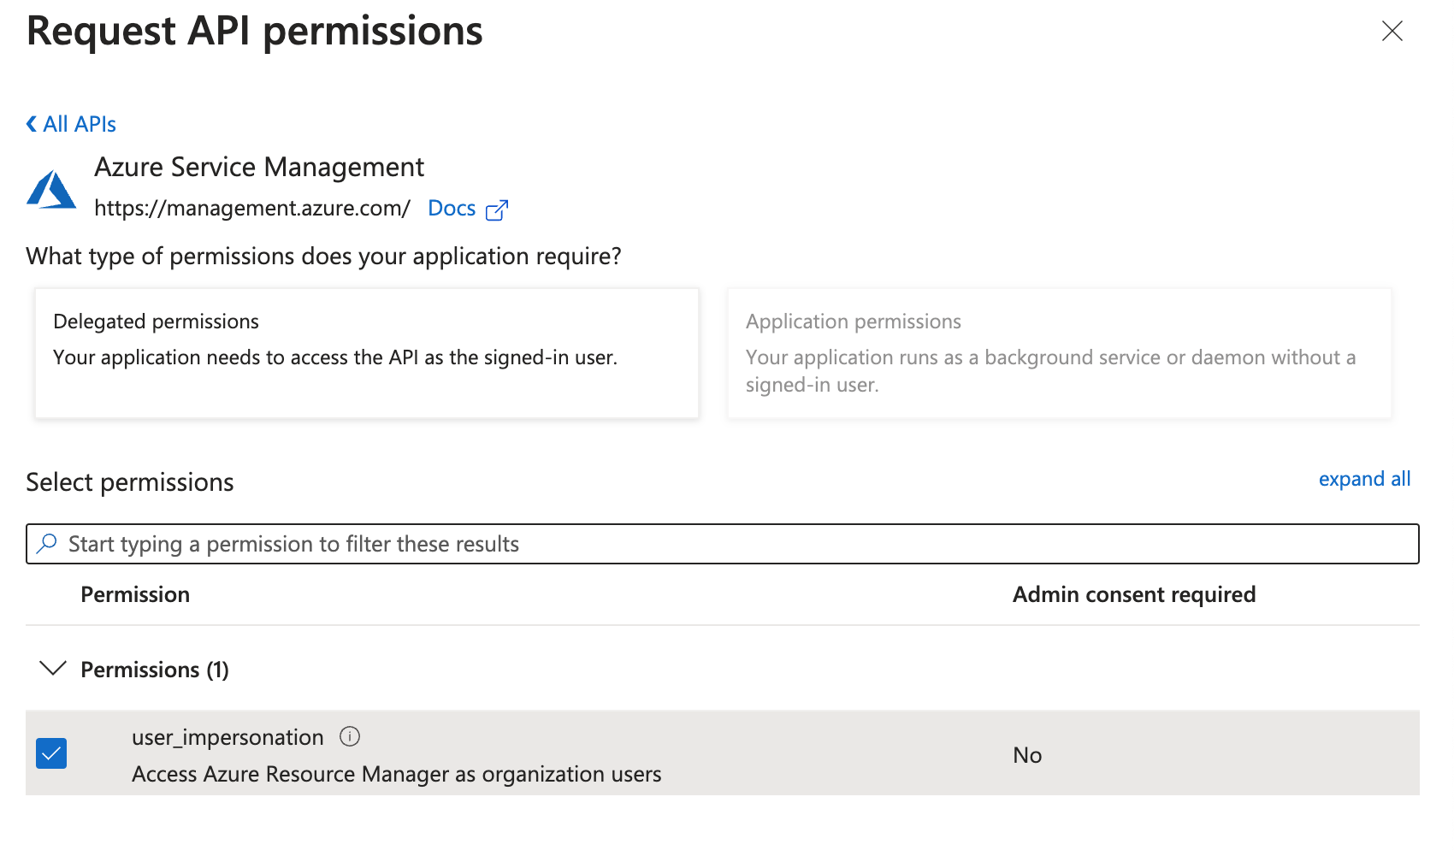This screenshot has width=1454, height=850.
Task: Click the magnifier icon in the filter box
Action: [48, 544]
